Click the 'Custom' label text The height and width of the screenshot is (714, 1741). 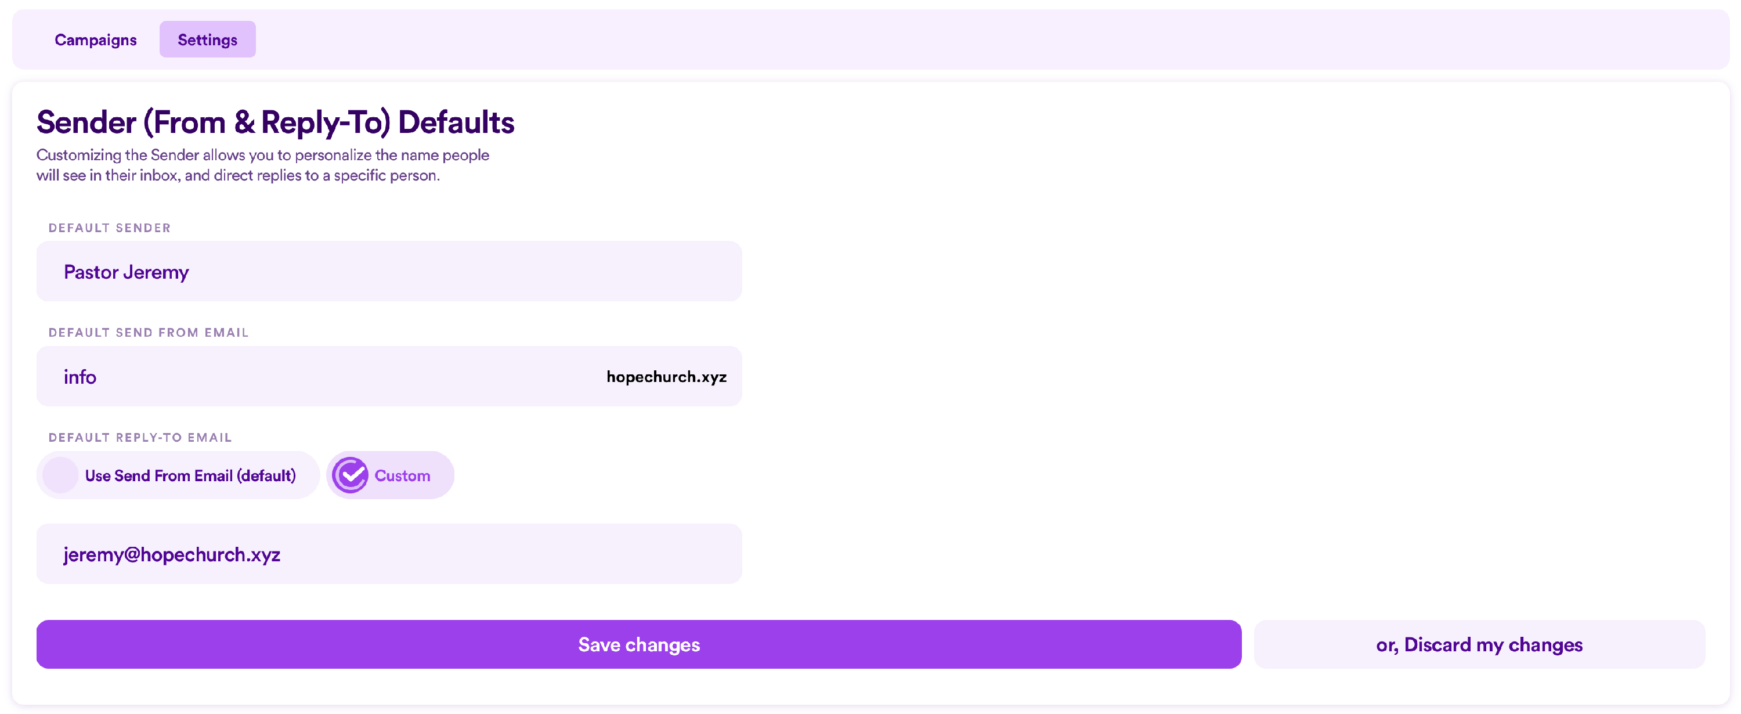(402, 476)
